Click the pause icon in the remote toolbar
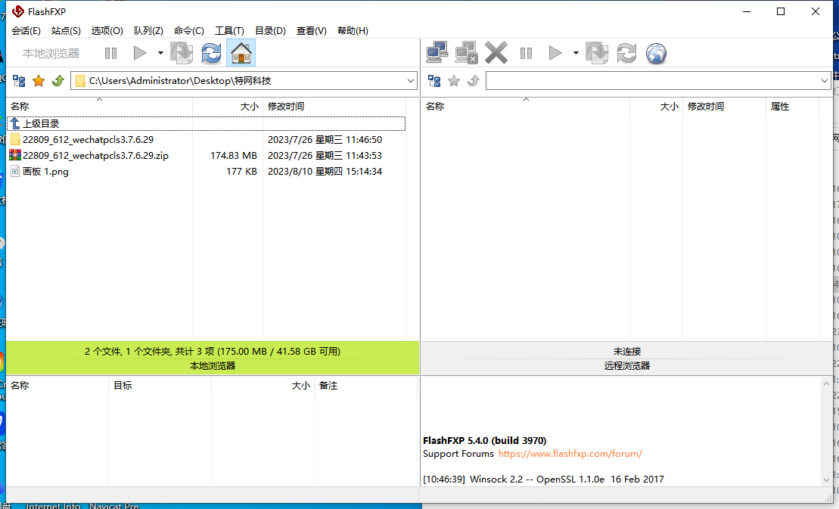Viewport: 839px width, 509px height. [x=526, y=53]
